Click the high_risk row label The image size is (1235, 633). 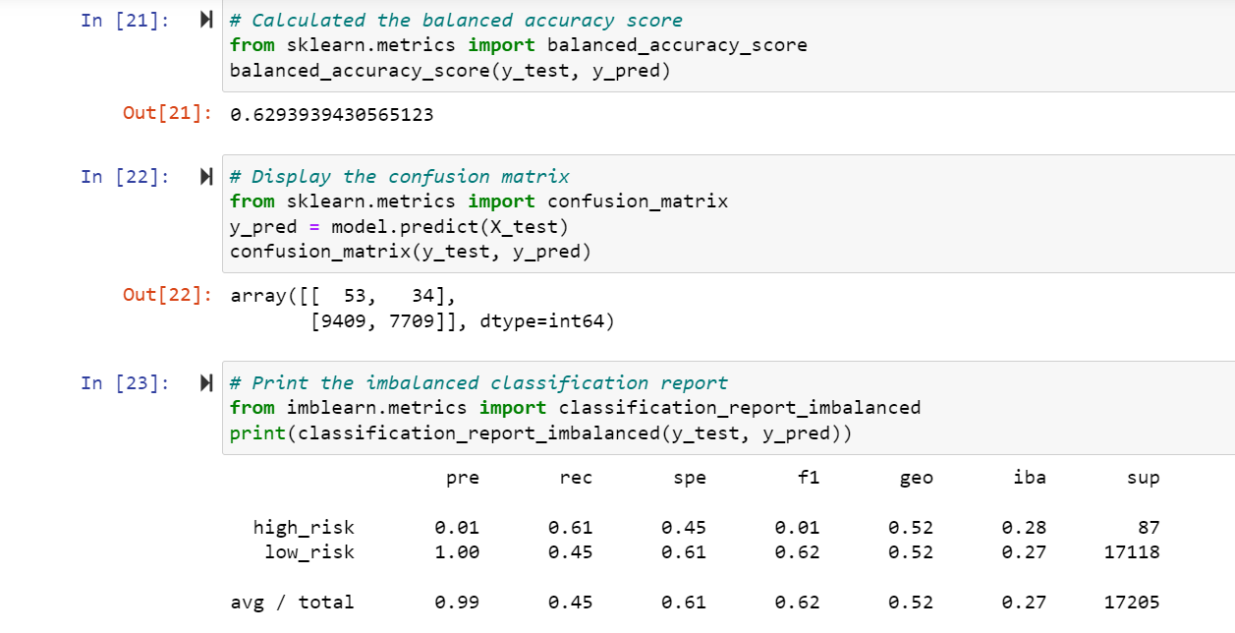point(304,528)
